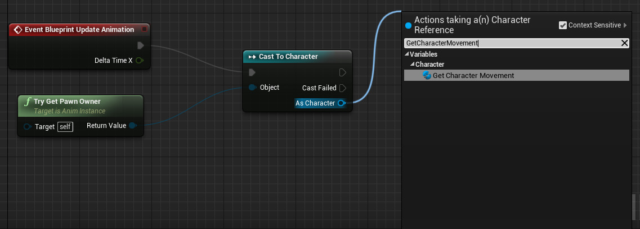Click the Actions taking a(n) Character Reference heading
Screen dimensions: 640x229
(472, 25)
